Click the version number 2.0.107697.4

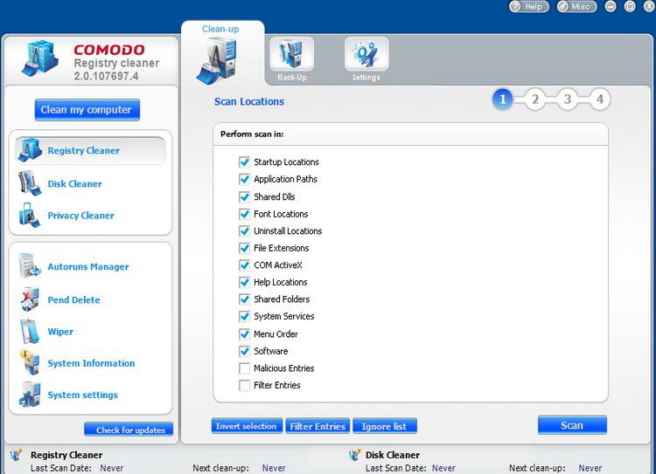tap(106, 77)
